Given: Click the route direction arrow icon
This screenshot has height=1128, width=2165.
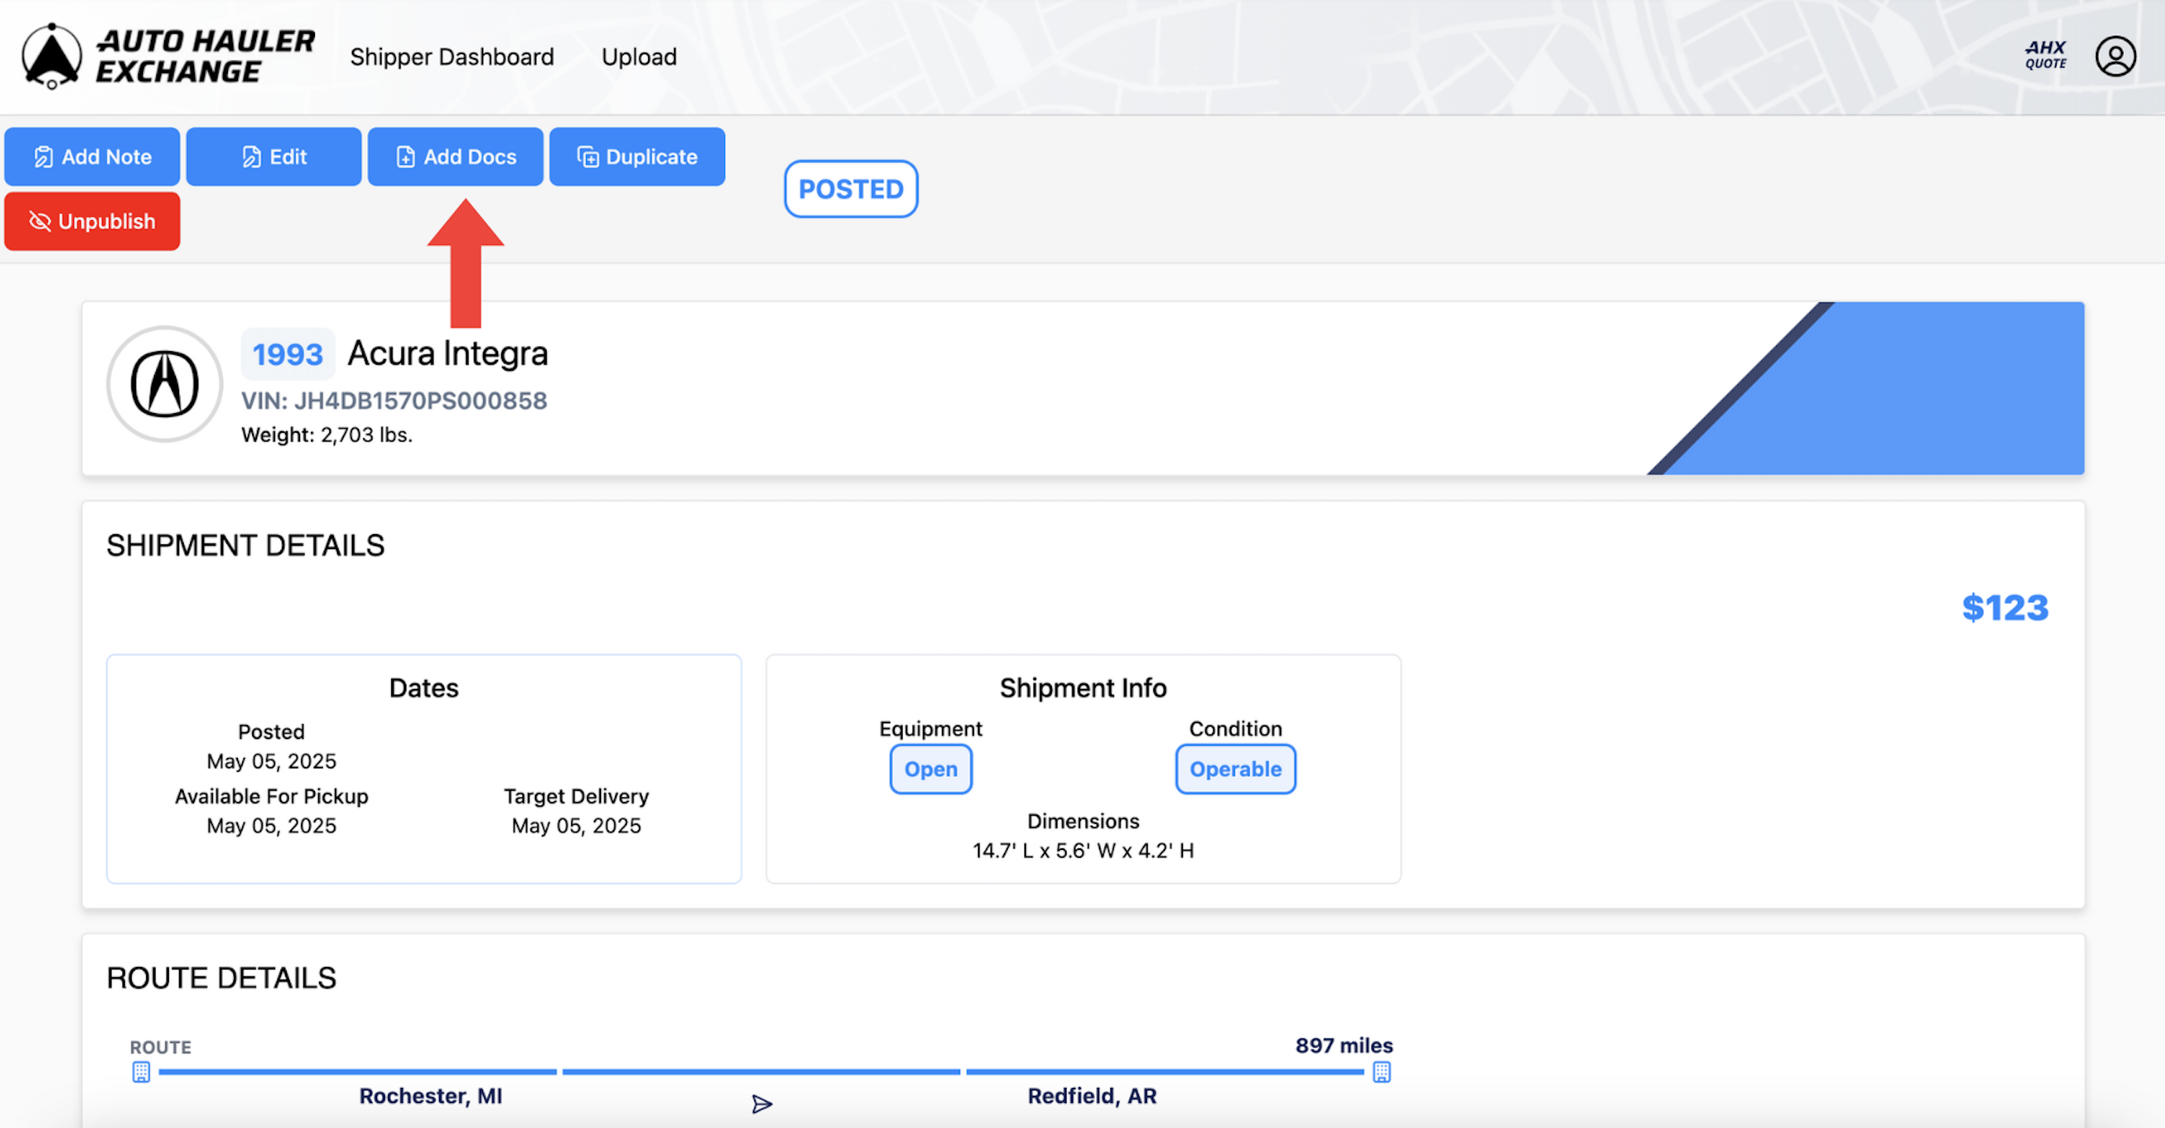Looking at the screenshot, I should coord(761,1104).
